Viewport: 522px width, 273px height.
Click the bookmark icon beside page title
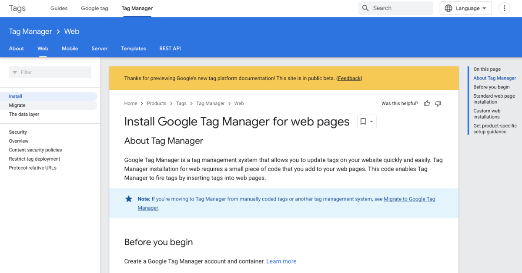click(x=363, y=122)
